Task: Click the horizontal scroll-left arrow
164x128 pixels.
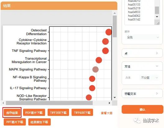Action: coord(3,103)
